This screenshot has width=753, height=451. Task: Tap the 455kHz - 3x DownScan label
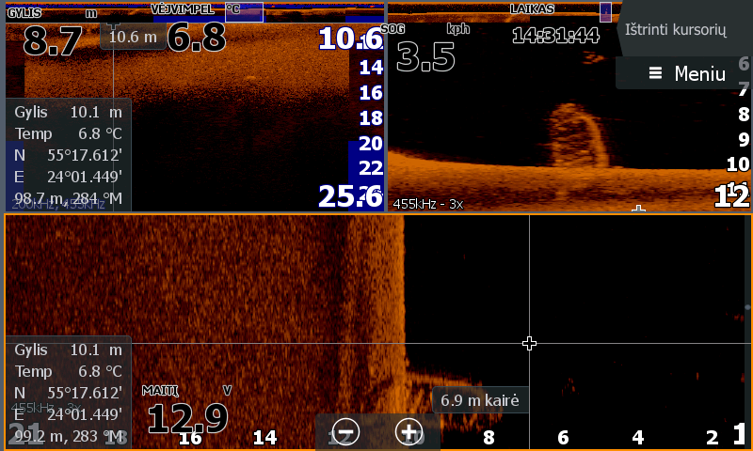(x=427, y=203)
